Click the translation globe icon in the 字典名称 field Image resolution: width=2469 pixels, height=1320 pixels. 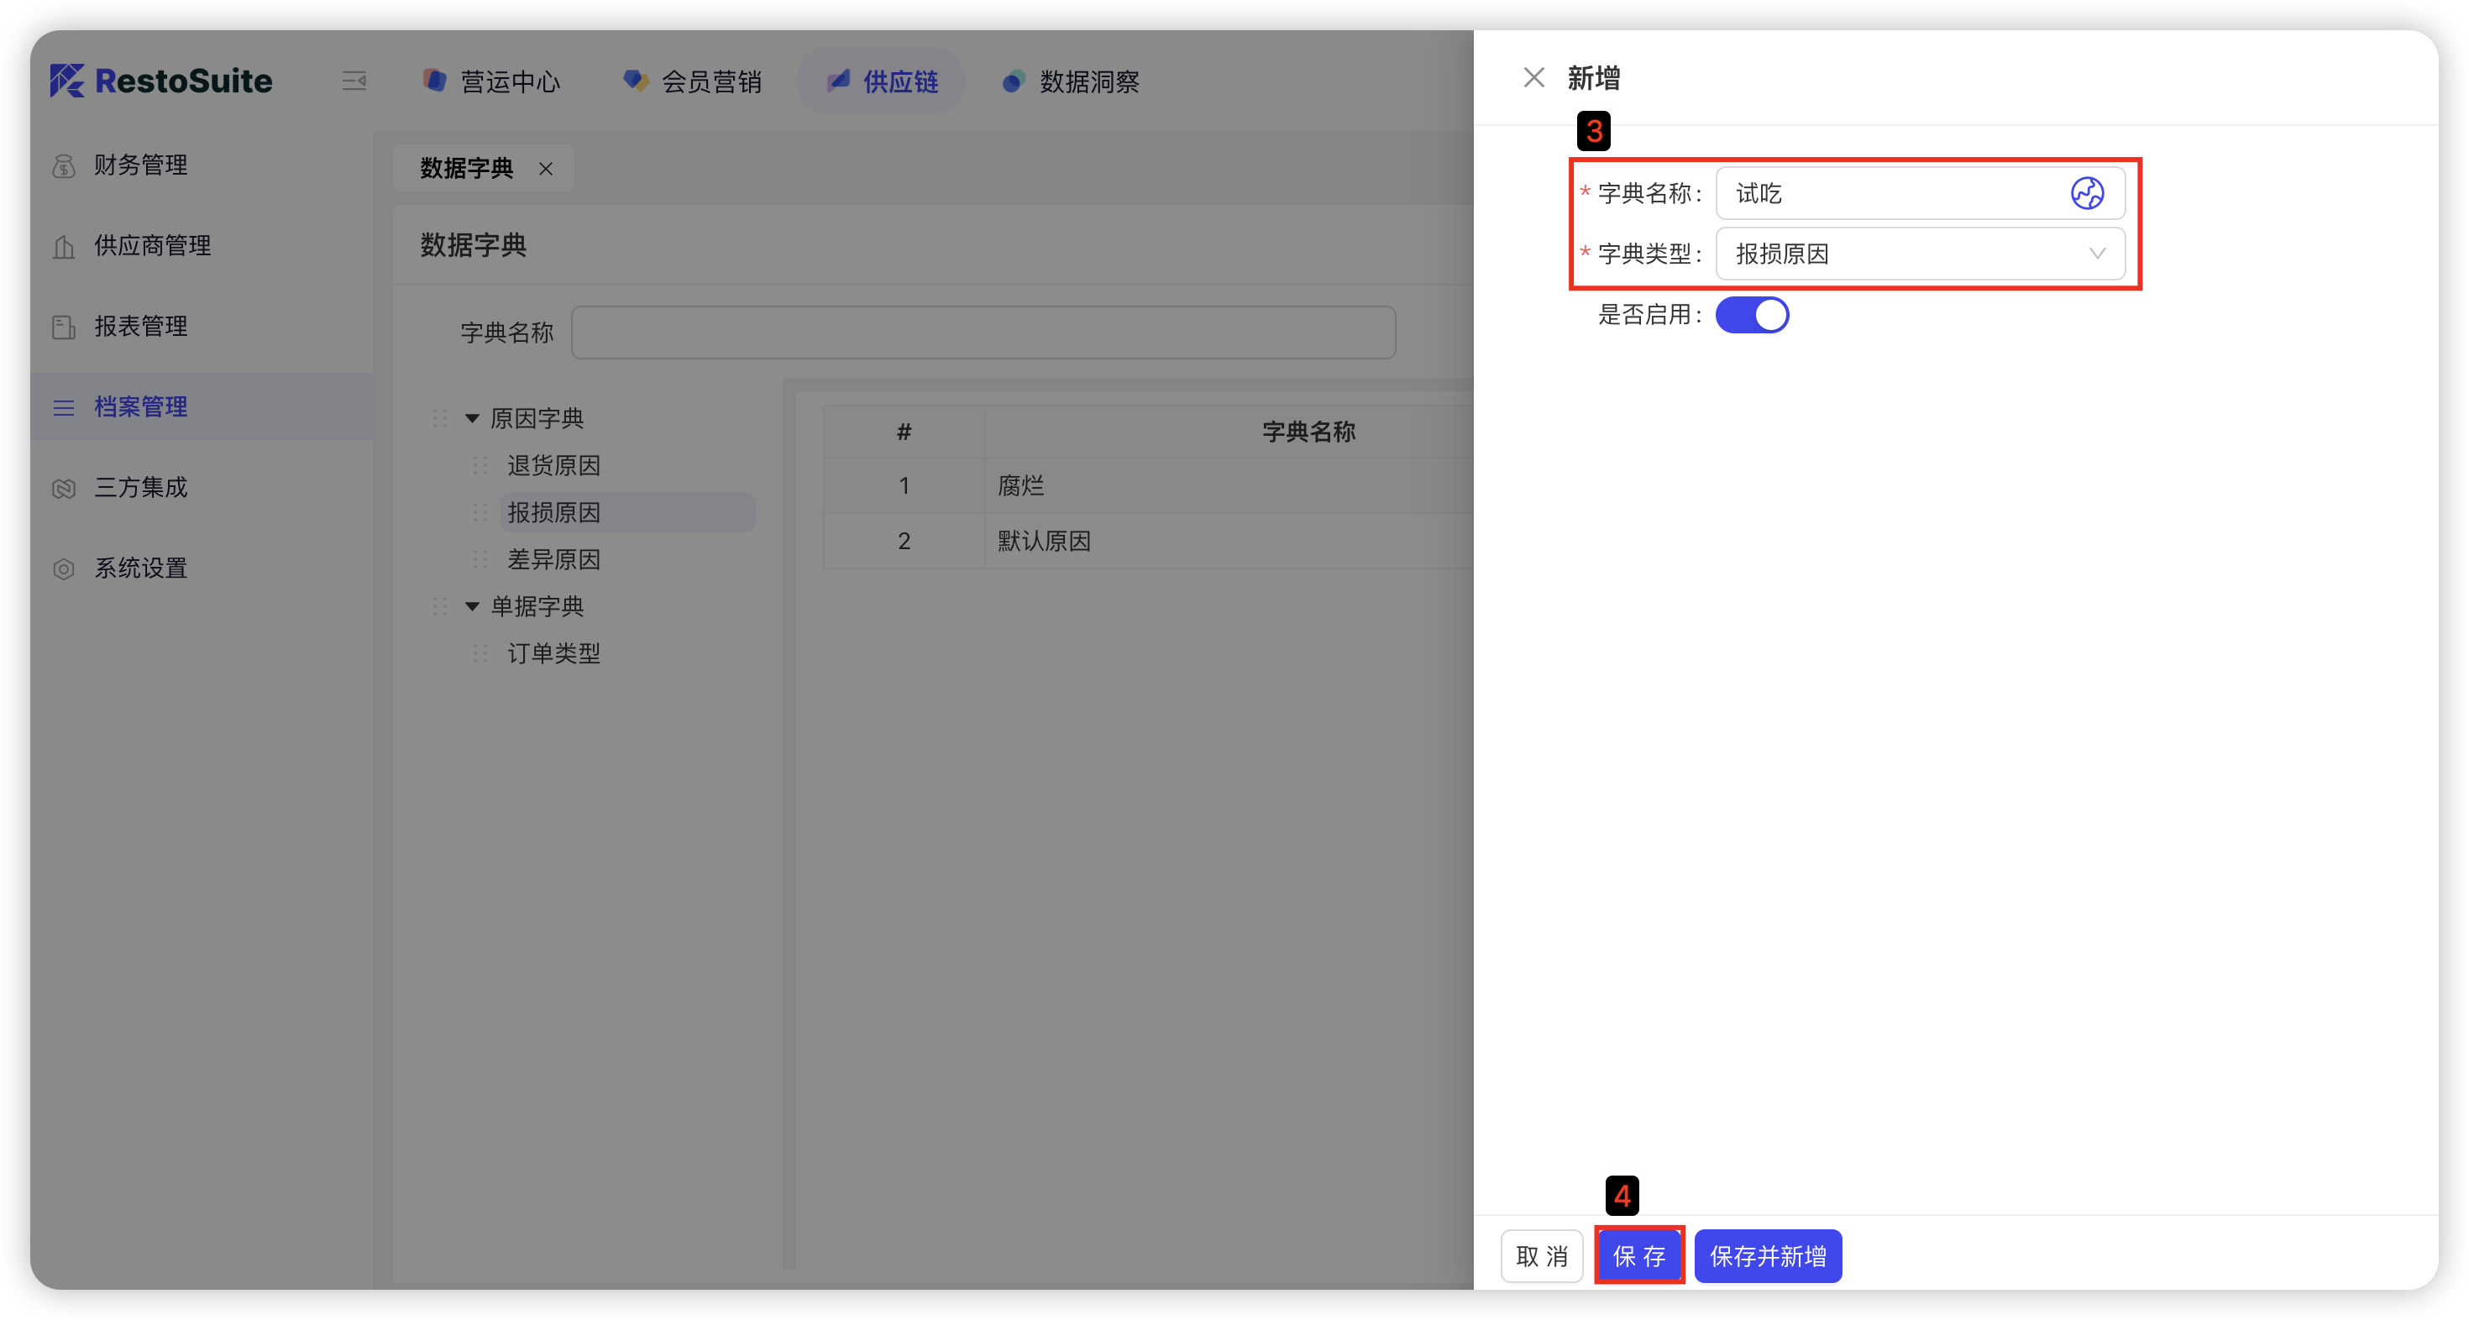(x=2087, y=194)
